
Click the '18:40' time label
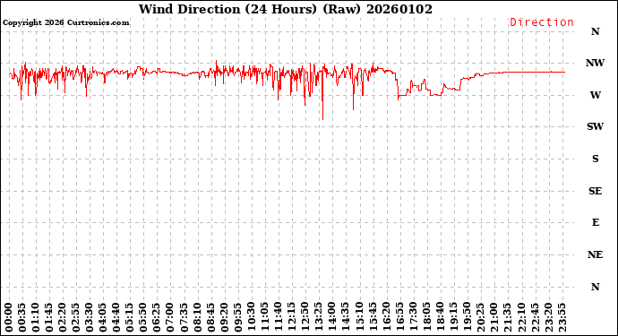[x=440, y=318]
